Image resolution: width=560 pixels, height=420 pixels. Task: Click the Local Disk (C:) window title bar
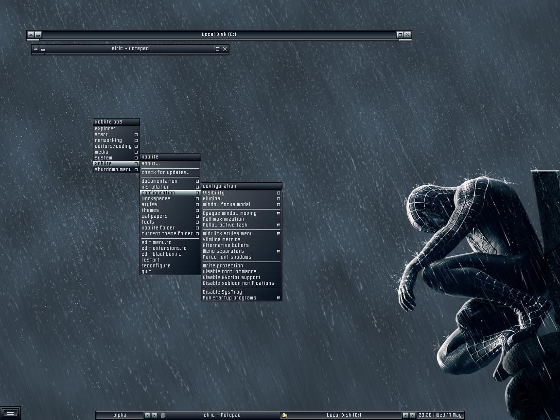point(219,35)
